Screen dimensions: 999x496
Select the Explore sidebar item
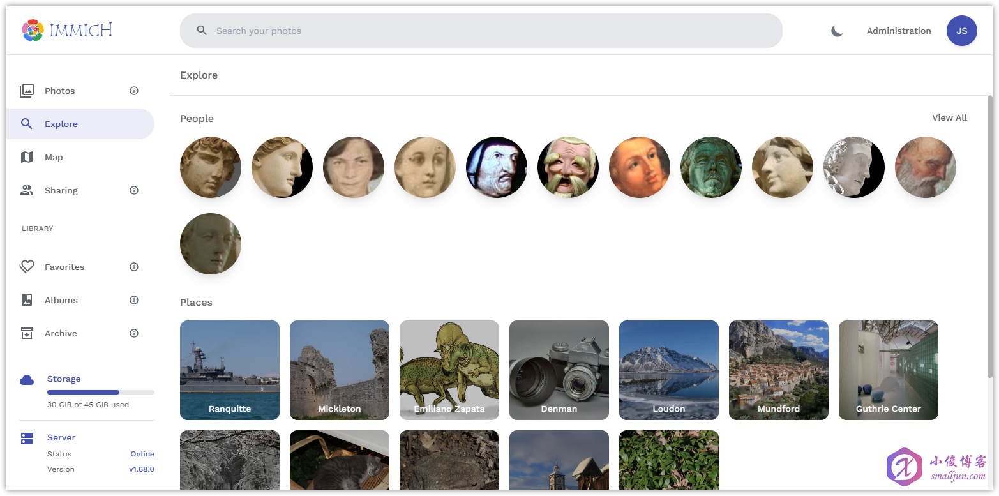[x=80, y=124]
